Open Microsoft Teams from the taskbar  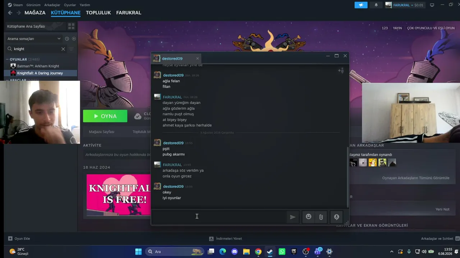318,252
